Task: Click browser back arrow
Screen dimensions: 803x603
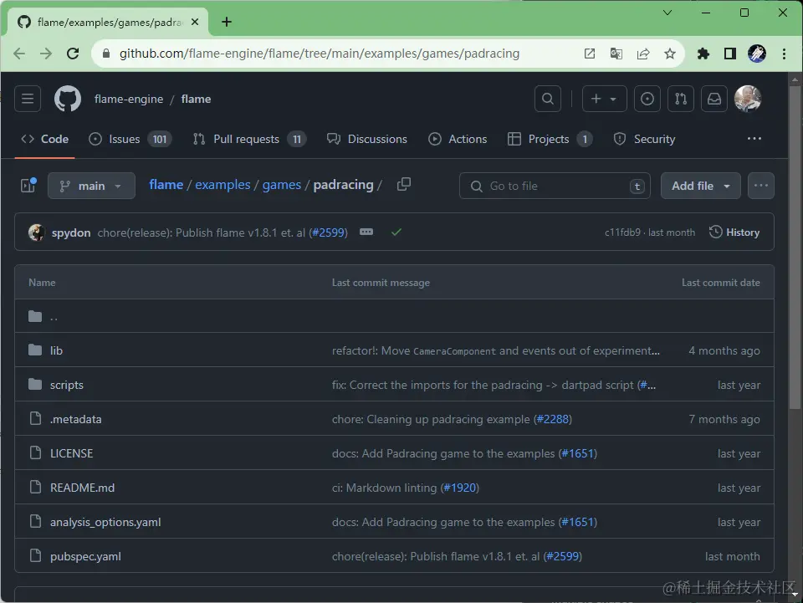Action: coord(19,54)
